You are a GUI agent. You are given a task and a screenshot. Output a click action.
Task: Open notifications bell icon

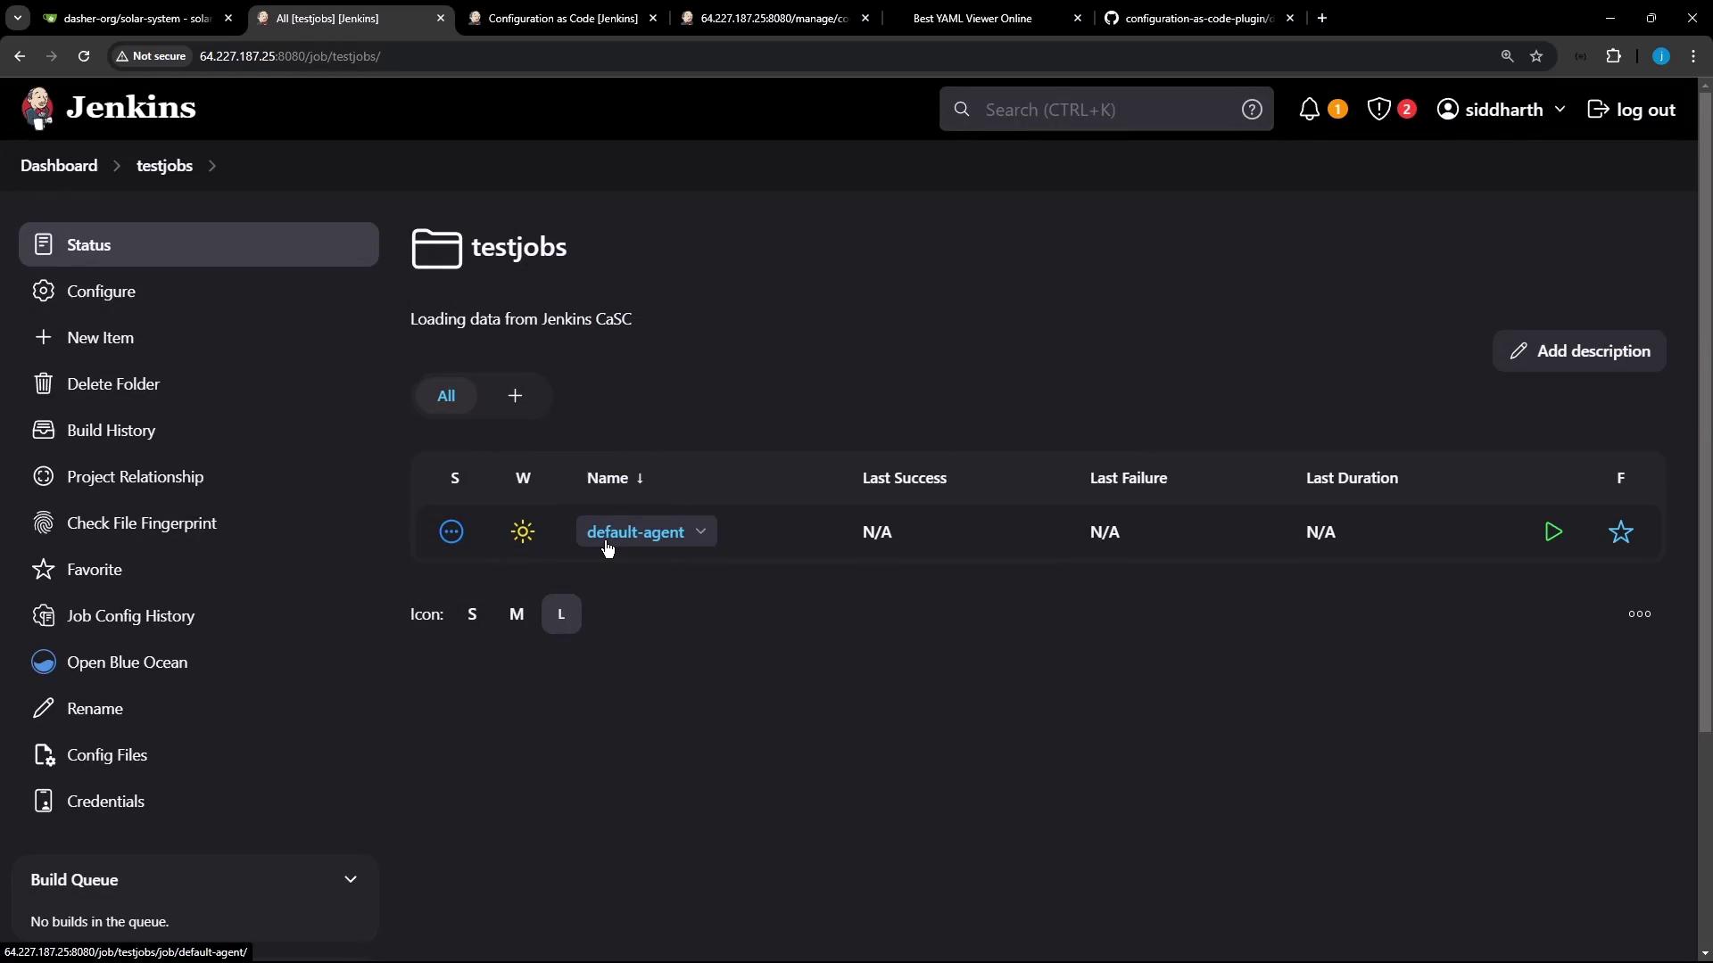[1309, 110]
